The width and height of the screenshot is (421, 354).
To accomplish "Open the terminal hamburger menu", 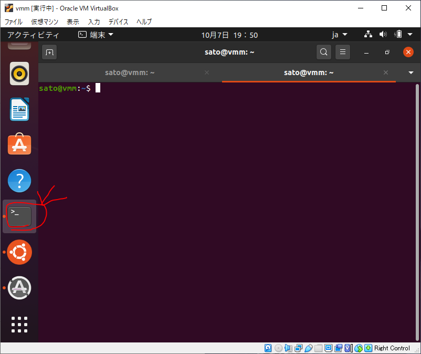I will [343, 52].
